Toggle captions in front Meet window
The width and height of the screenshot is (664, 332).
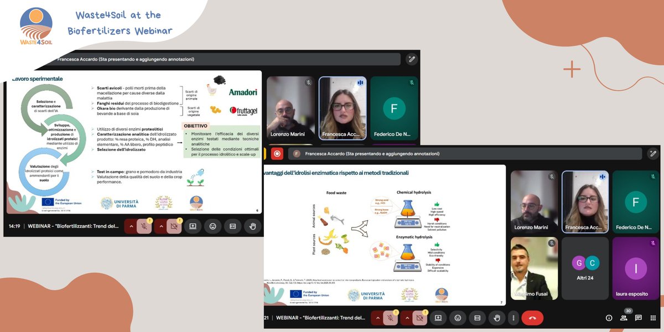click(477, 318)
